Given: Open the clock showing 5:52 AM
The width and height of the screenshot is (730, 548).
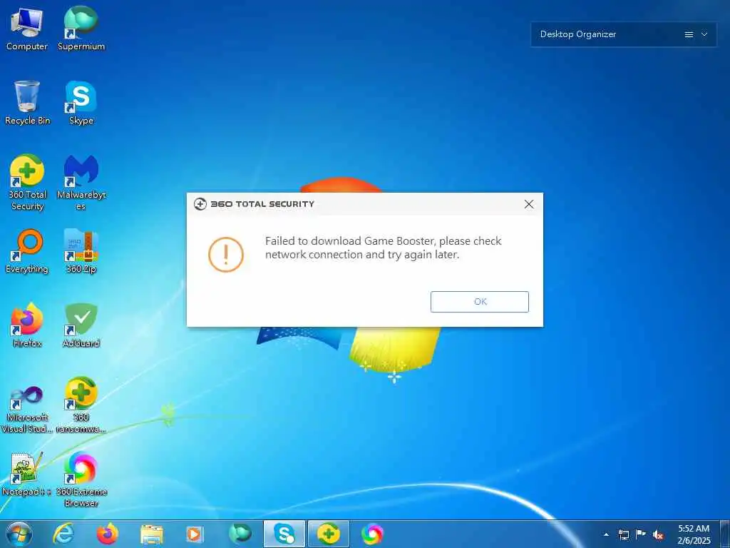Looking at the screenshot, I should coord(694,534).
